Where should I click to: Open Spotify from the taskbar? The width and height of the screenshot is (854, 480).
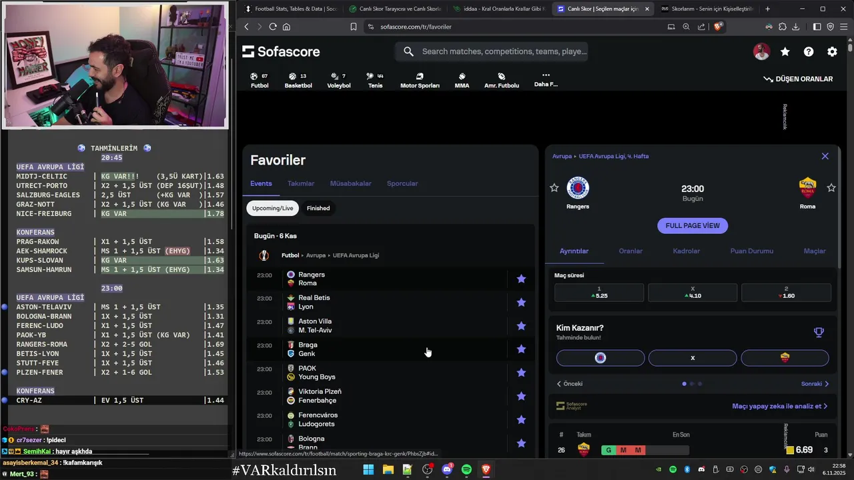466,470
